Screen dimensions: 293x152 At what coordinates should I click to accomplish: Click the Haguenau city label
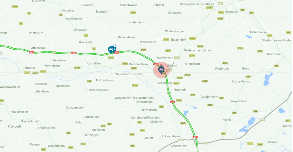coord(231,12)
